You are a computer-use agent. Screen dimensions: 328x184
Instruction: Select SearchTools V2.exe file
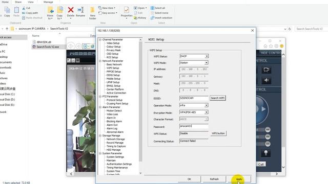tap(48, 47)
